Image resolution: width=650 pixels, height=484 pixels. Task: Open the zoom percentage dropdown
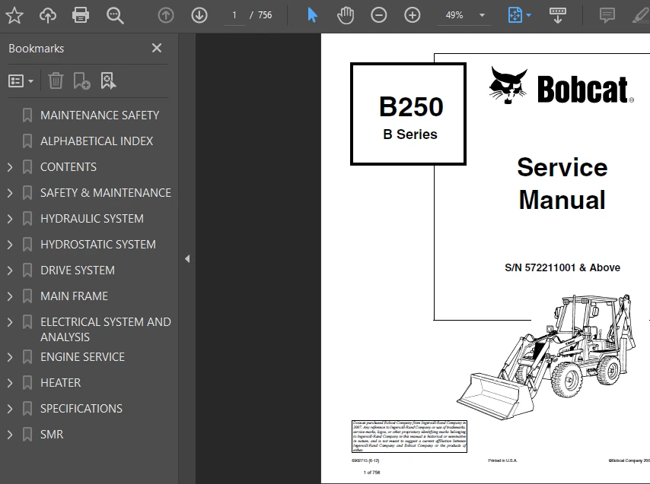coord(480,14)
